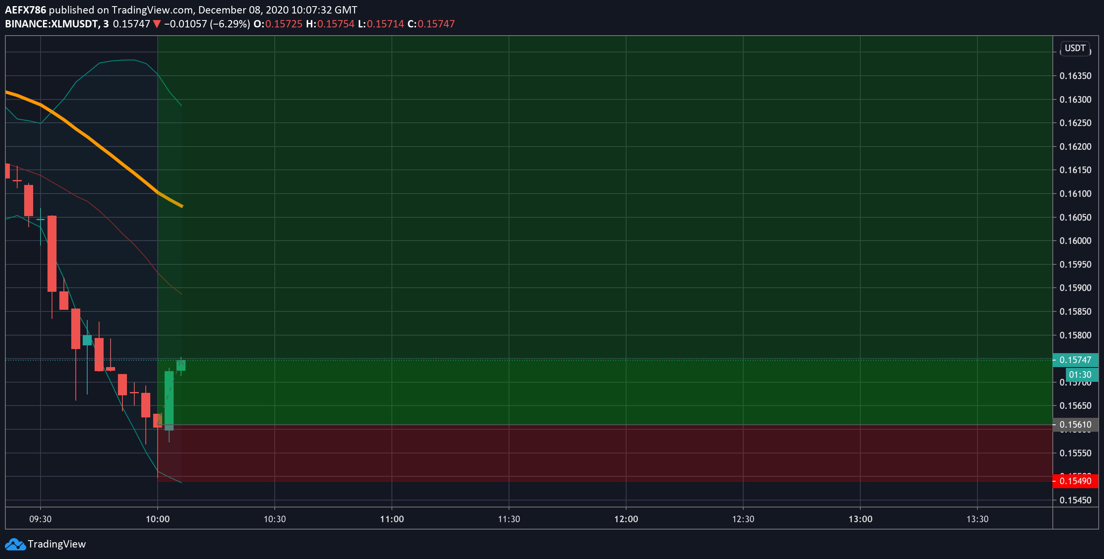The width and height of the screenshot is (1104, 559).
Task: Click the open value O:0.15725
Action: pyautogui.click(x=278, y=24)
